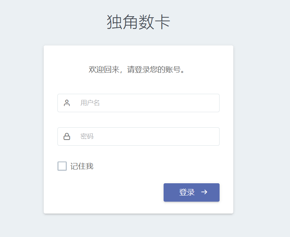Click the 用户名 placeholder text
Image resolution: width=290 pixels, height=237 pixels.
90,103
